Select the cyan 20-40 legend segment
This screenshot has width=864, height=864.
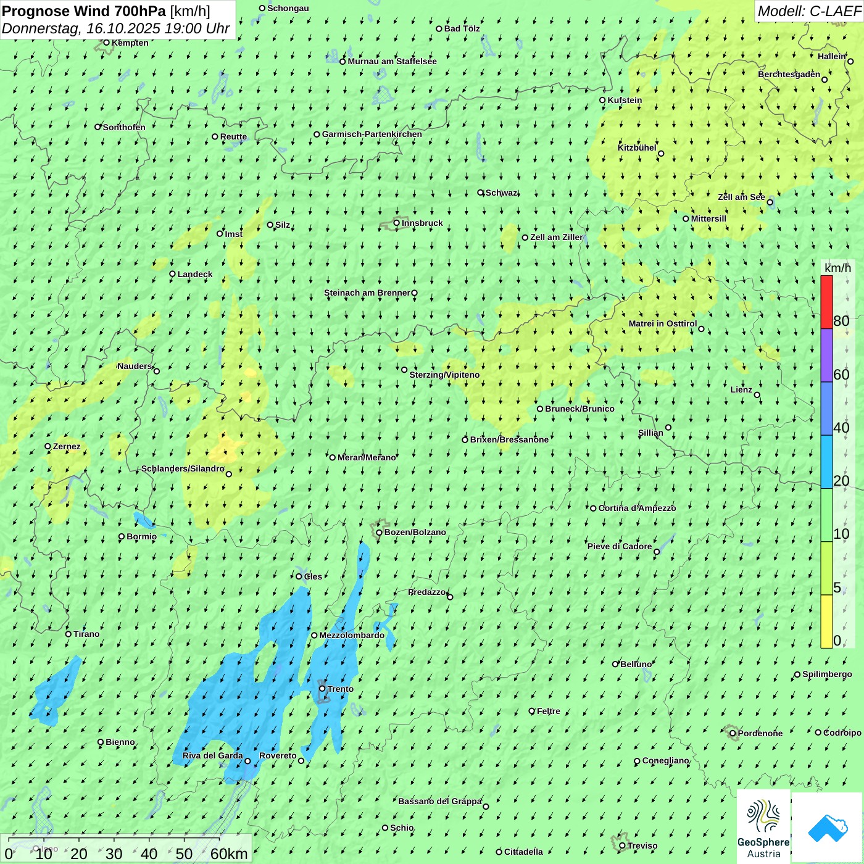(x=826, y=462)
